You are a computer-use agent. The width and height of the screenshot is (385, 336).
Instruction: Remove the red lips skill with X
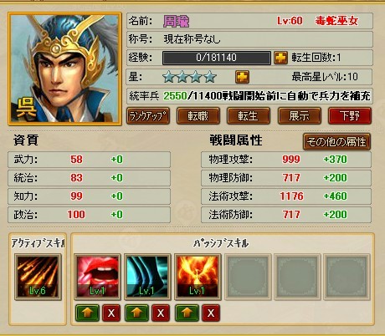point(111,313)
